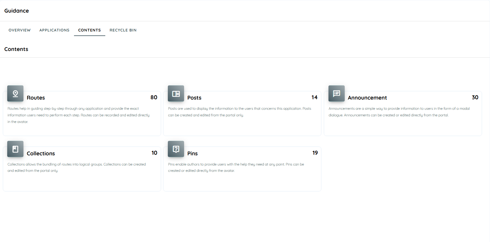
Task: Select the Contents tab
Action: [90, 30]
